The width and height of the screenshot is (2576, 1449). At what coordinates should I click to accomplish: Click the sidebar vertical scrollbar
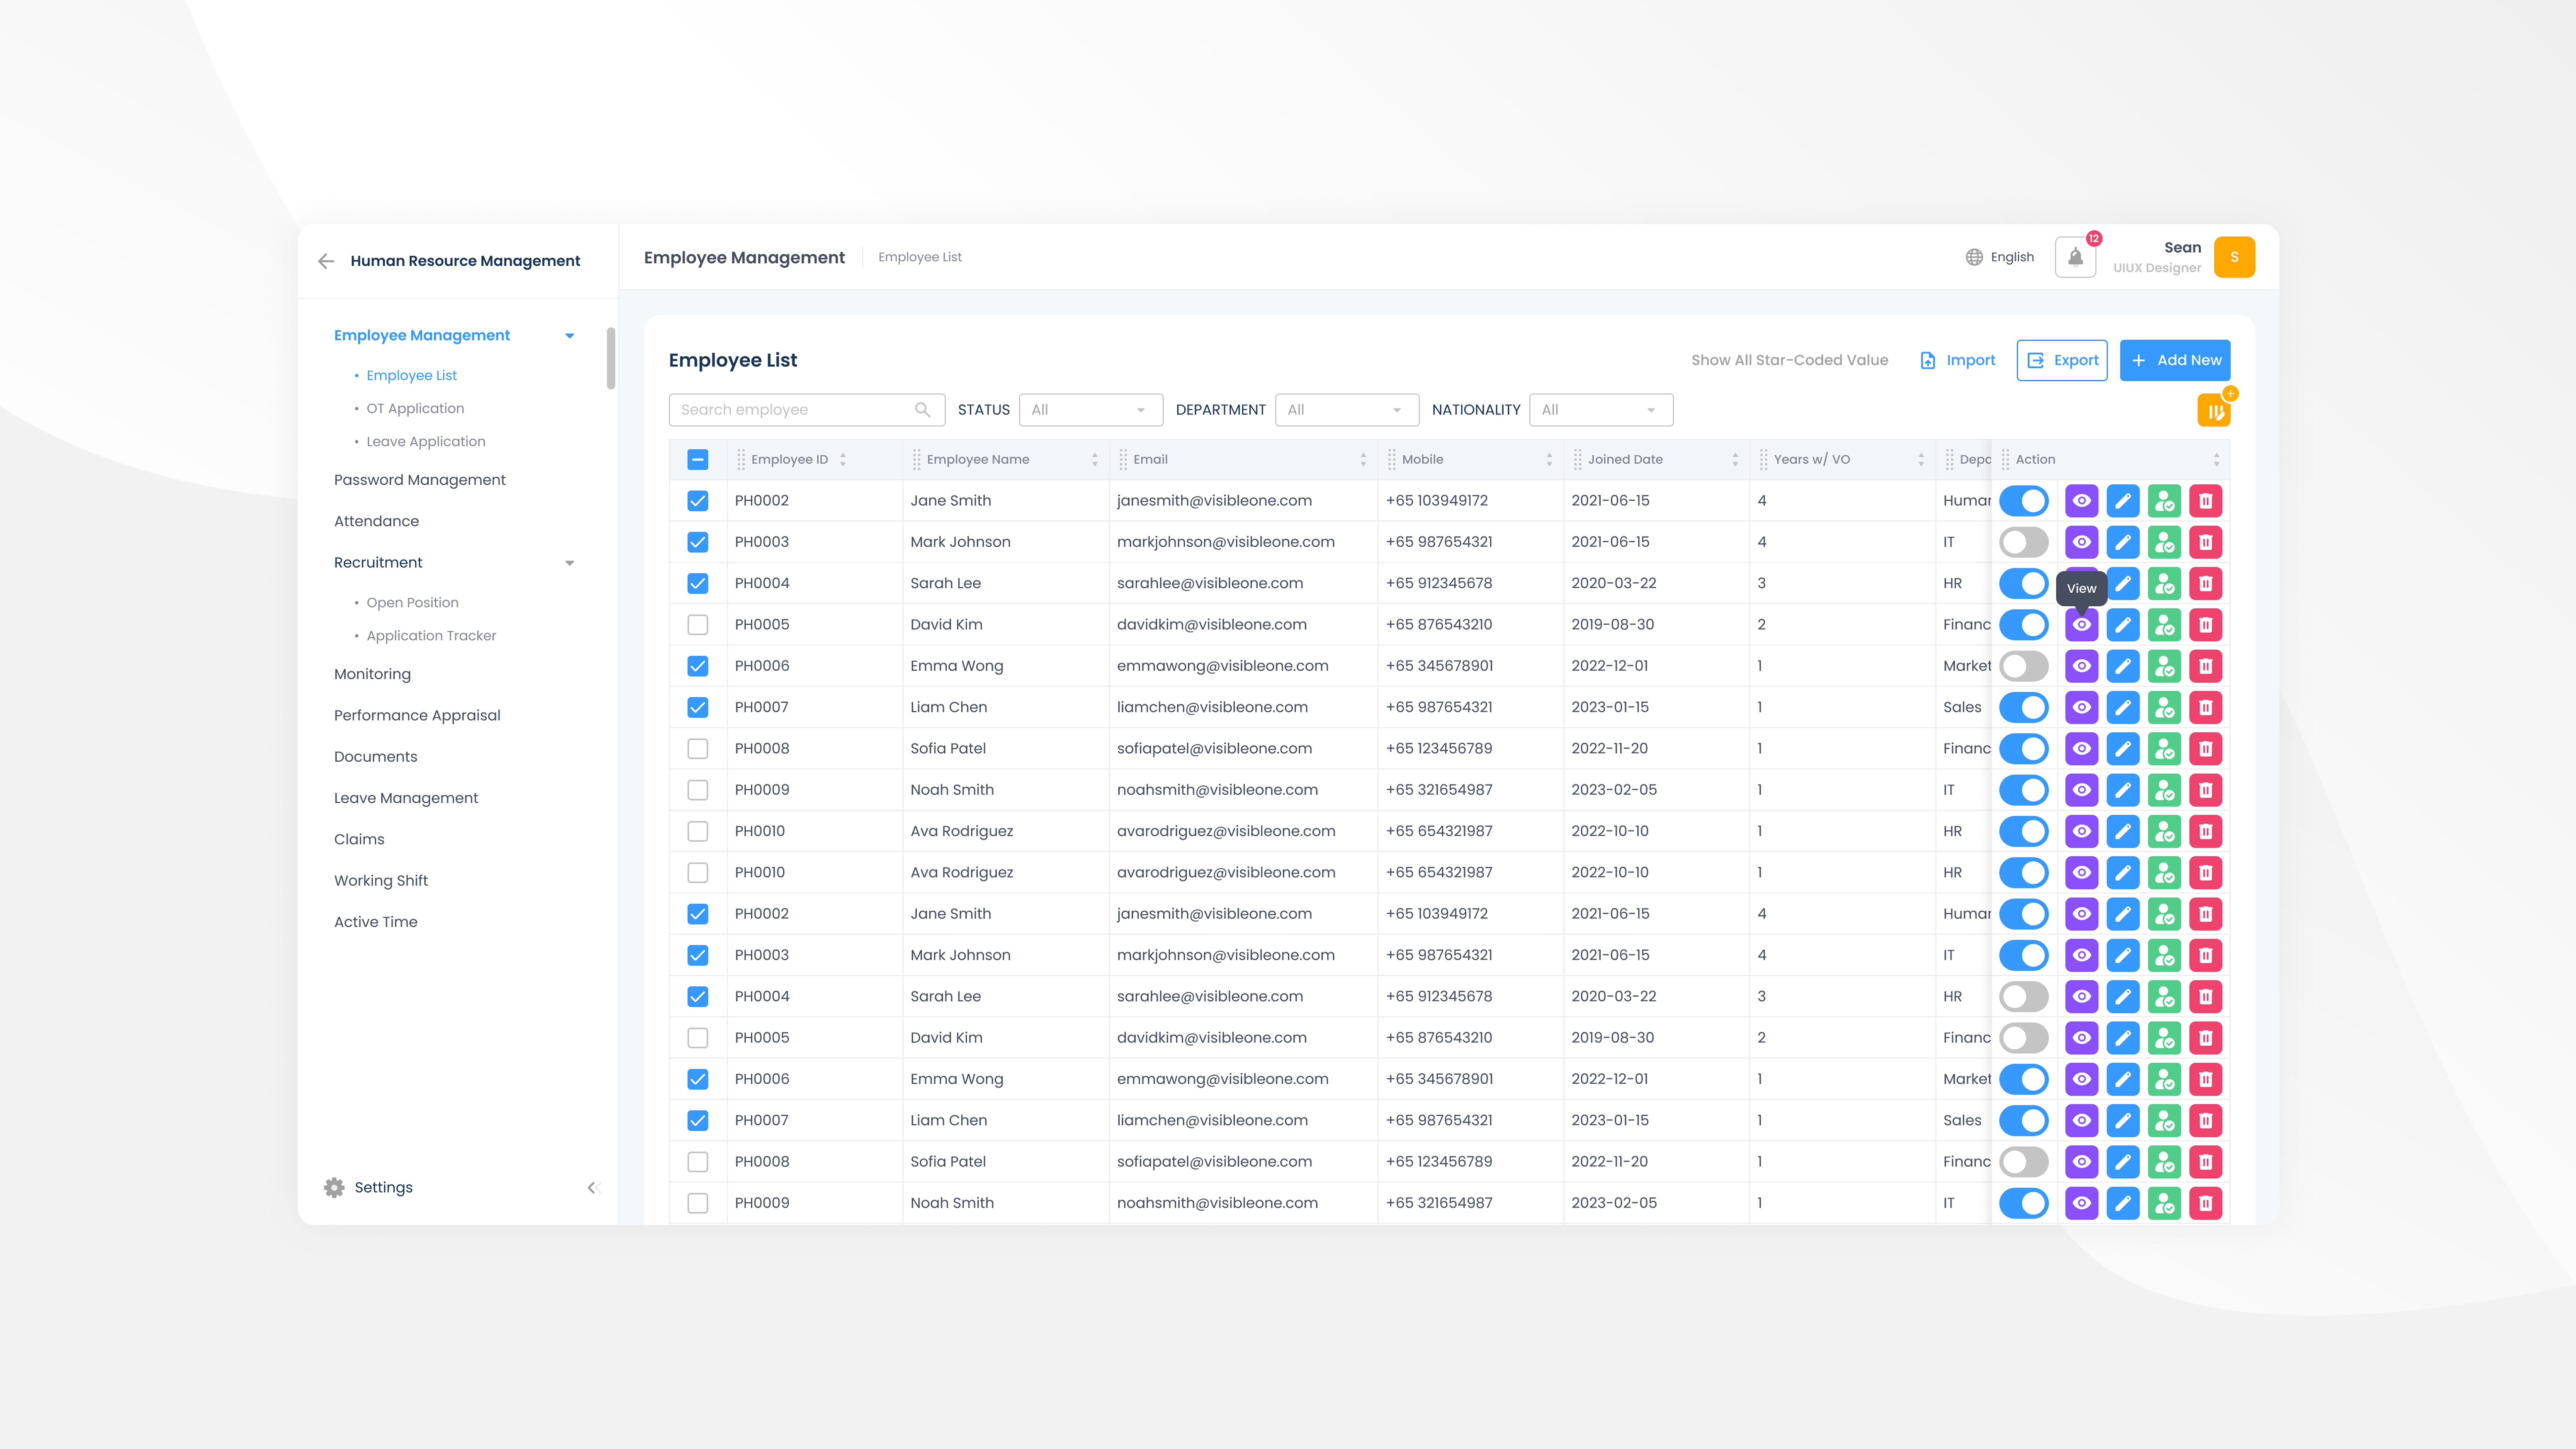click(x=611, y=358)
